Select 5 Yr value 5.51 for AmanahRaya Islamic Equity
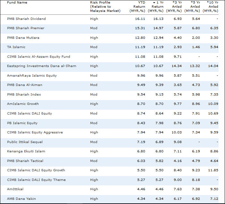Screen dimensions: 225x204 point(196,76)
